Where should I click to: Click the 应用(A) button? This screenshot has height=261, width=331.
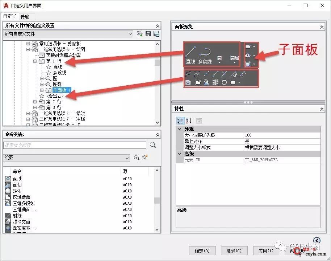[266, 251]
